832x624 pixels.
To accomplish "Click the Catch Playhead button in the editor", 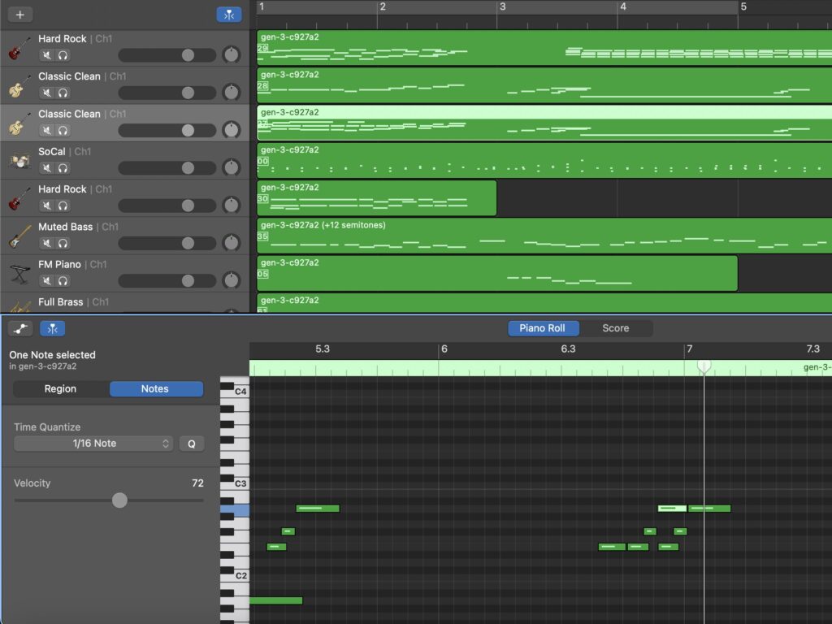I will (53, 328).
